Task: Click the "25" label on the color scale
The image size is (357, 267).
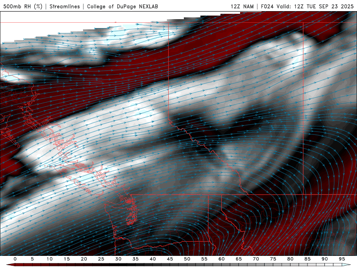Action: click(x=101, y=259)
